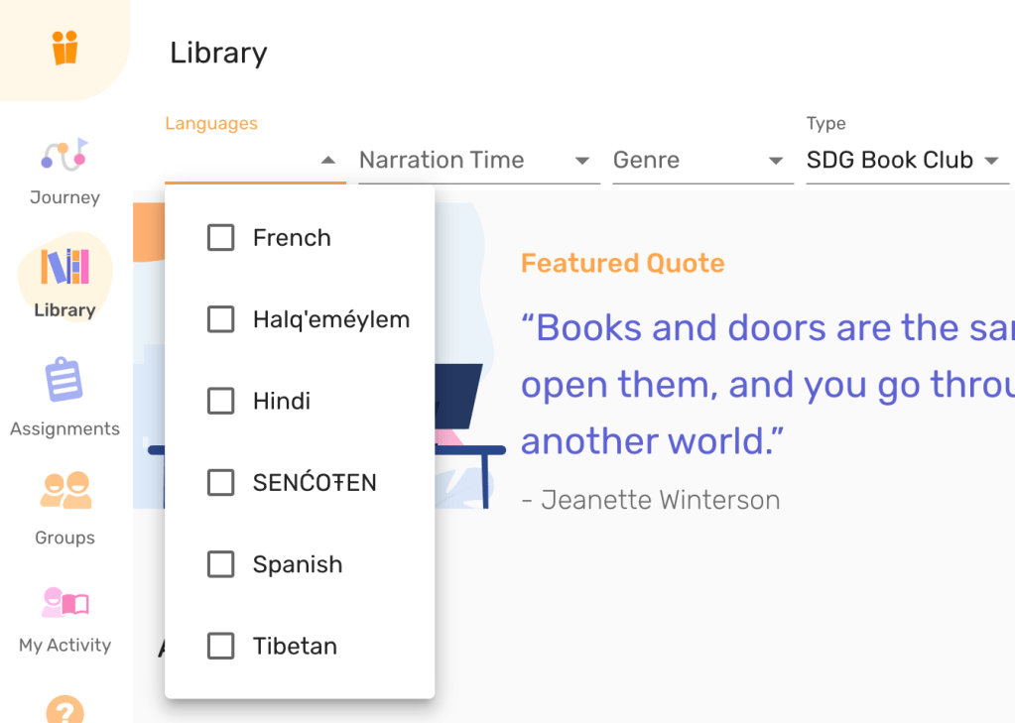Image resolution: width=1015 pixels, height=723 pixels.
Task: Tick the Tibetan language checkbox
Action: [220, 647]
